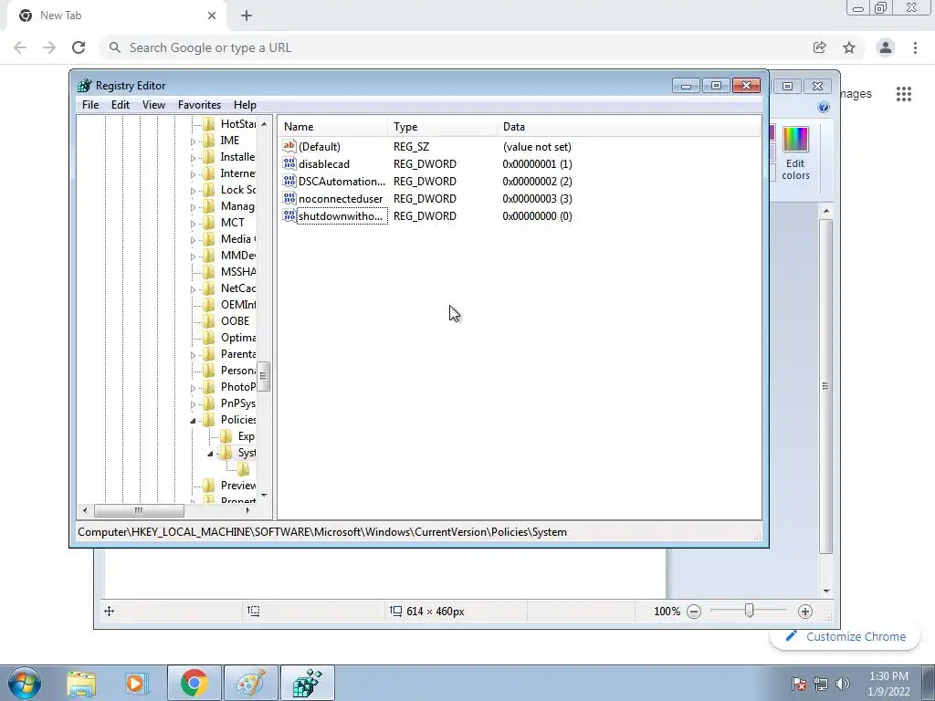Zoom in Paint with plus button

click(x=805, y=612)
